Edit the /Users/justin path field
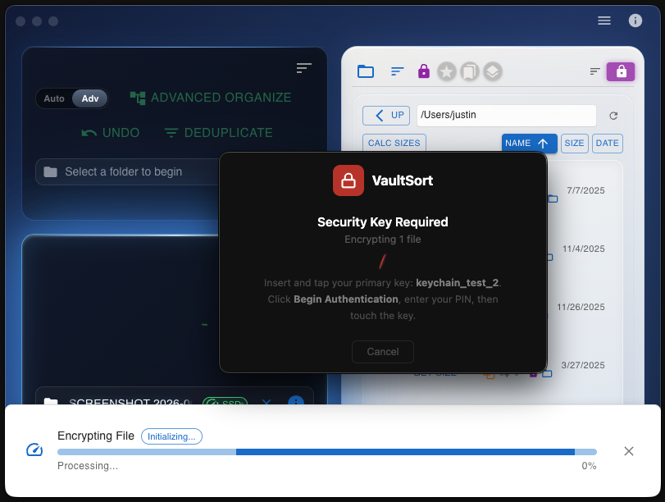665x502 pixels. 507,116
